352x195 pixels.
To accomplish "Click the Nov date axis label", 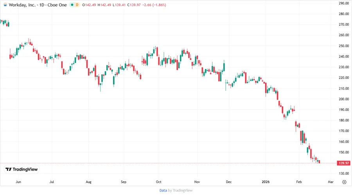I will pyautogui.click(x=197, y=182).
